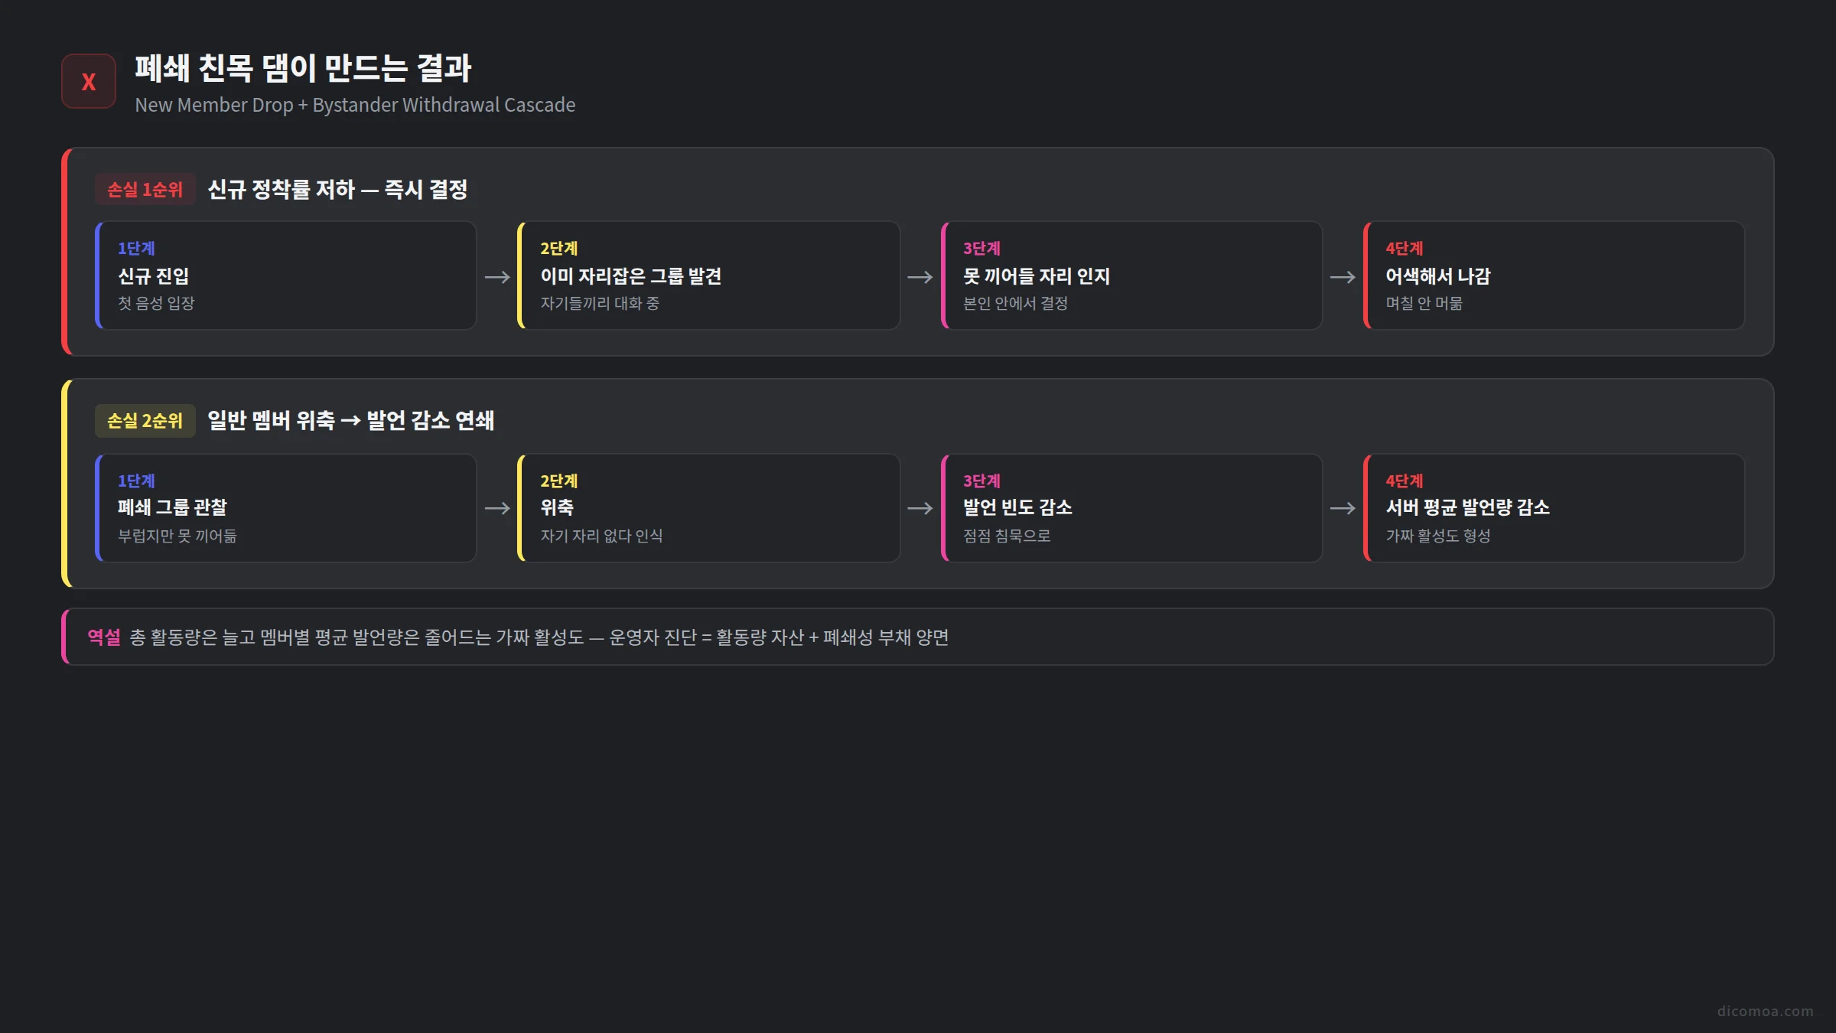The image size is (1836, 1033).
Task: Click the 손실 1순위 badge
Action: (x=145, y=189)
